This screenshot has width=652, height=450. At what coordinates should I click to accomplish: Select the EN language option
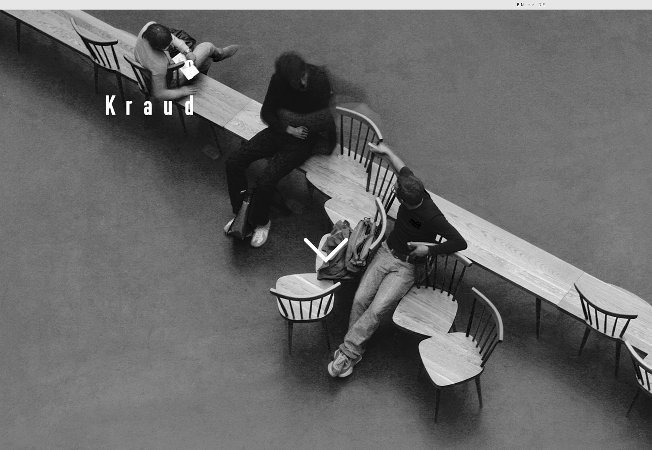coord(520,5)
